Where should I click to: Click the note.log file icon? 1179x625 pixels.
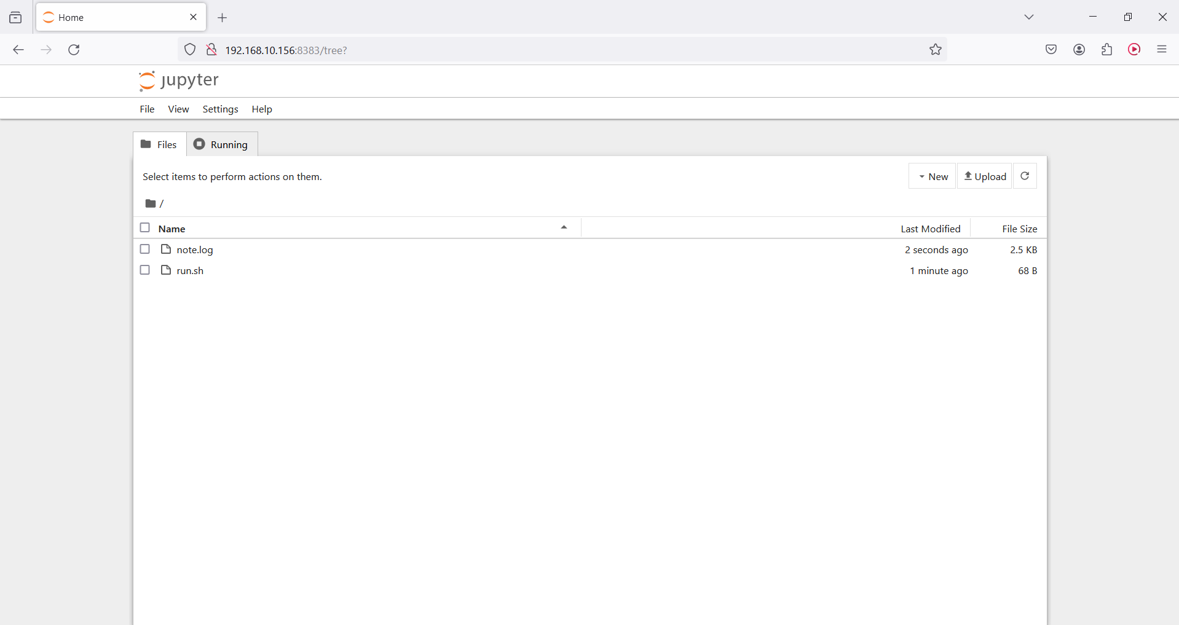tap(166, 249)
